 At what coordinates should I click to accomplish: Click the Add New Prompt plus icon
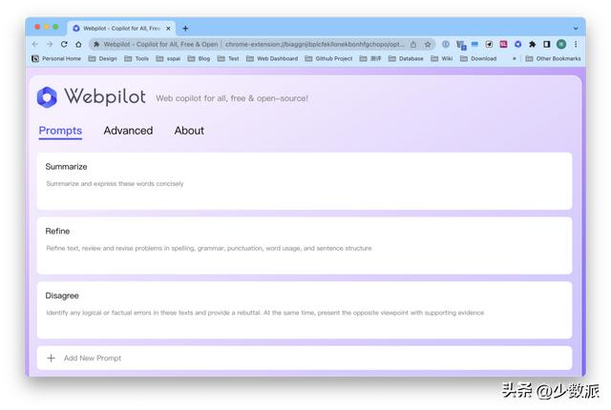click(x=51, y=358)
